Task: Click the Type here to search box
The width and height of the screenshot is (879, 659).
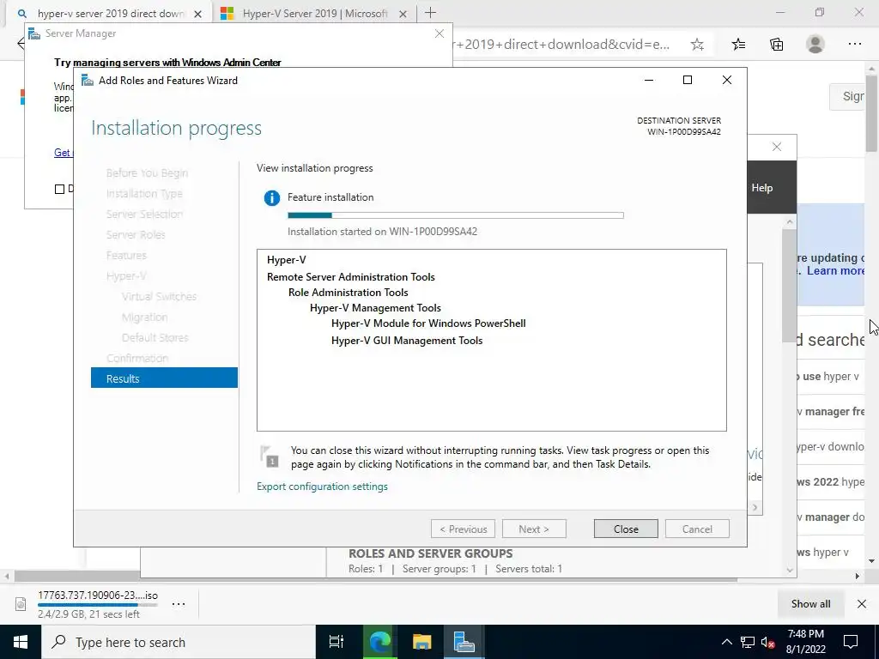Action: pos(179,642)
